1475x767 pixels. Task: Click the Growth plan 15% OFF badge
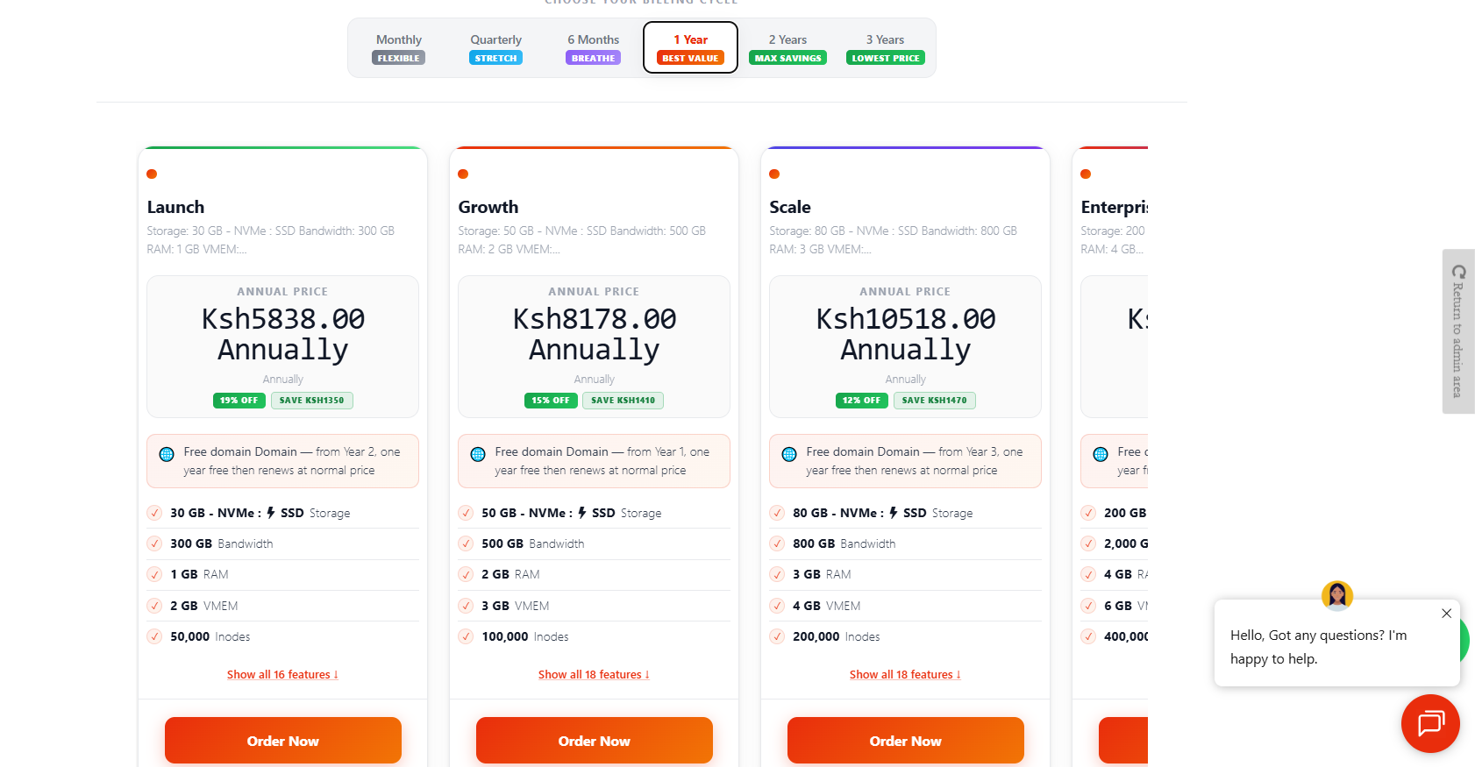[x=551, y=401]
